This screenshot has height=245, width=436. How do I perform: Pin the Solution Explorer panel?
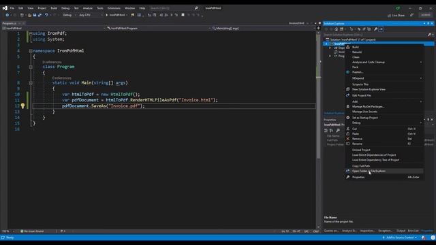429,23
